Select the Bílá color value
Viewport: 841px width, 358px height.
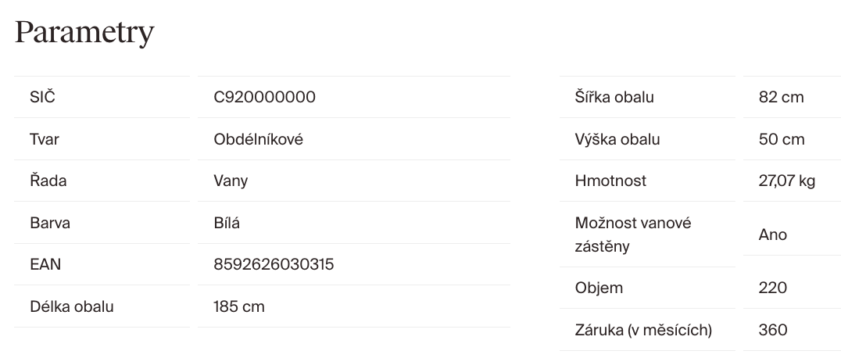click(227, 223)
